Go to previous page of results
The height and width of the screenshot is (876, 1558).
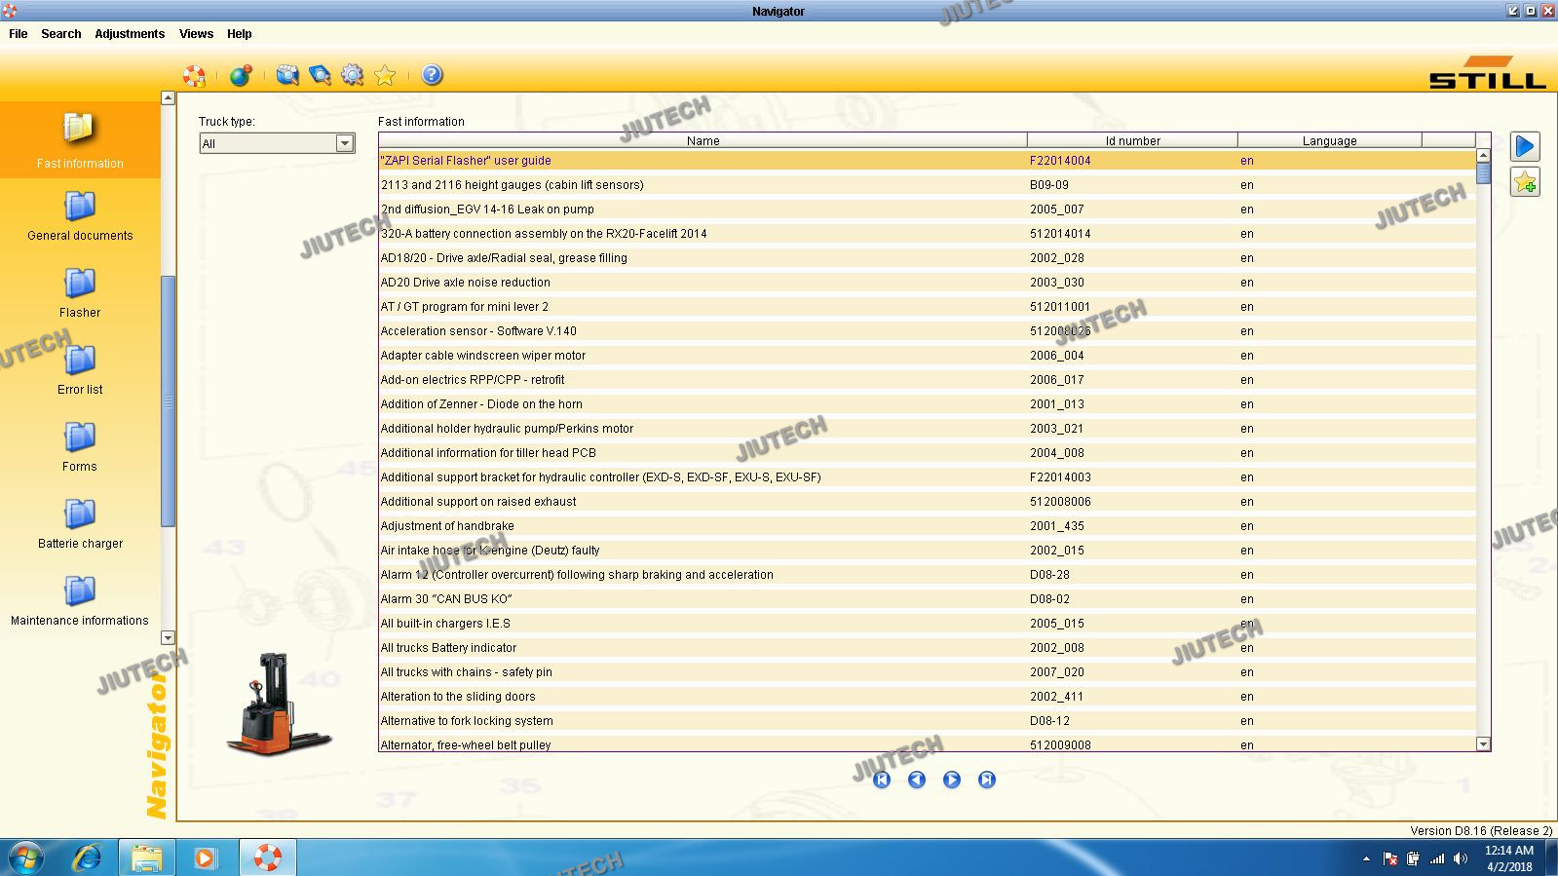pyautogui.click(x=917, y=780)
